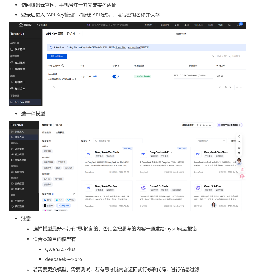The width and height of the screenshot is (265, 279).
Task: Toggle the 角色扮演 category filter chip
Action: point(69,168)
